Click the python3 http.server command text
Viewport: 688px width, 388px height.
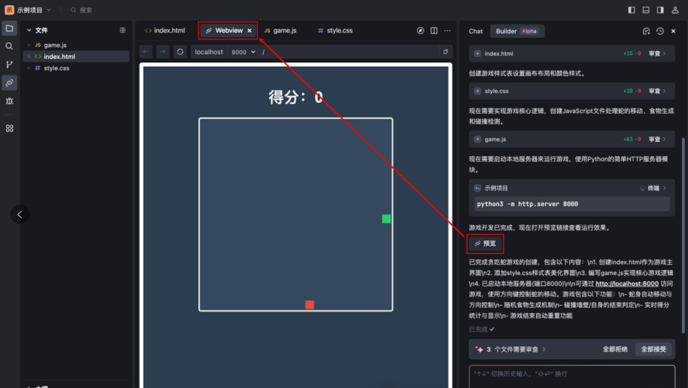point(528,204)
